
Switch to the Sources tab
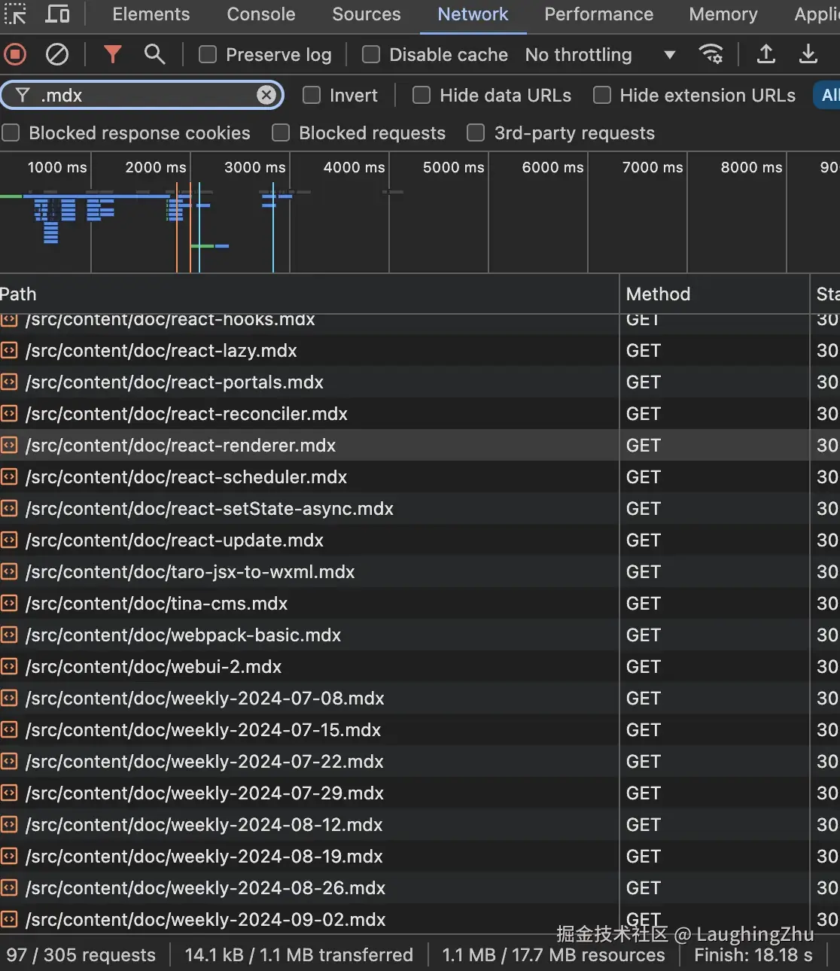point(367,14)
